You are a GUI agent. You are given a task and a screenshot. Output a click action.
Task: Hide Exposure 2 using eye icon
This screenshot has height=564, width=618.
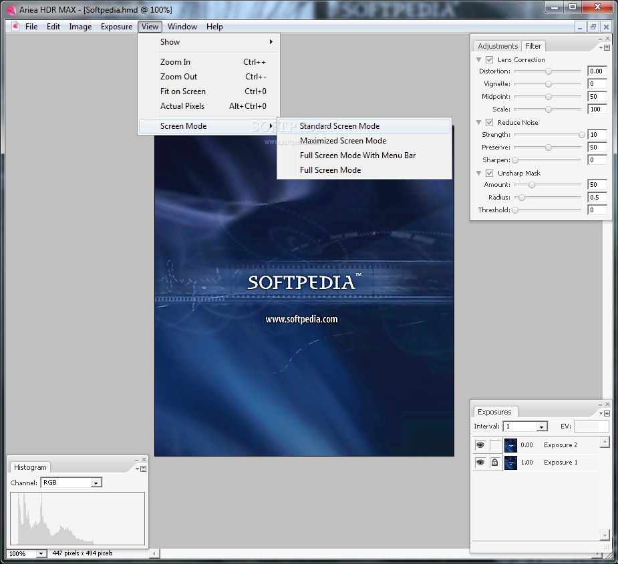480,445
